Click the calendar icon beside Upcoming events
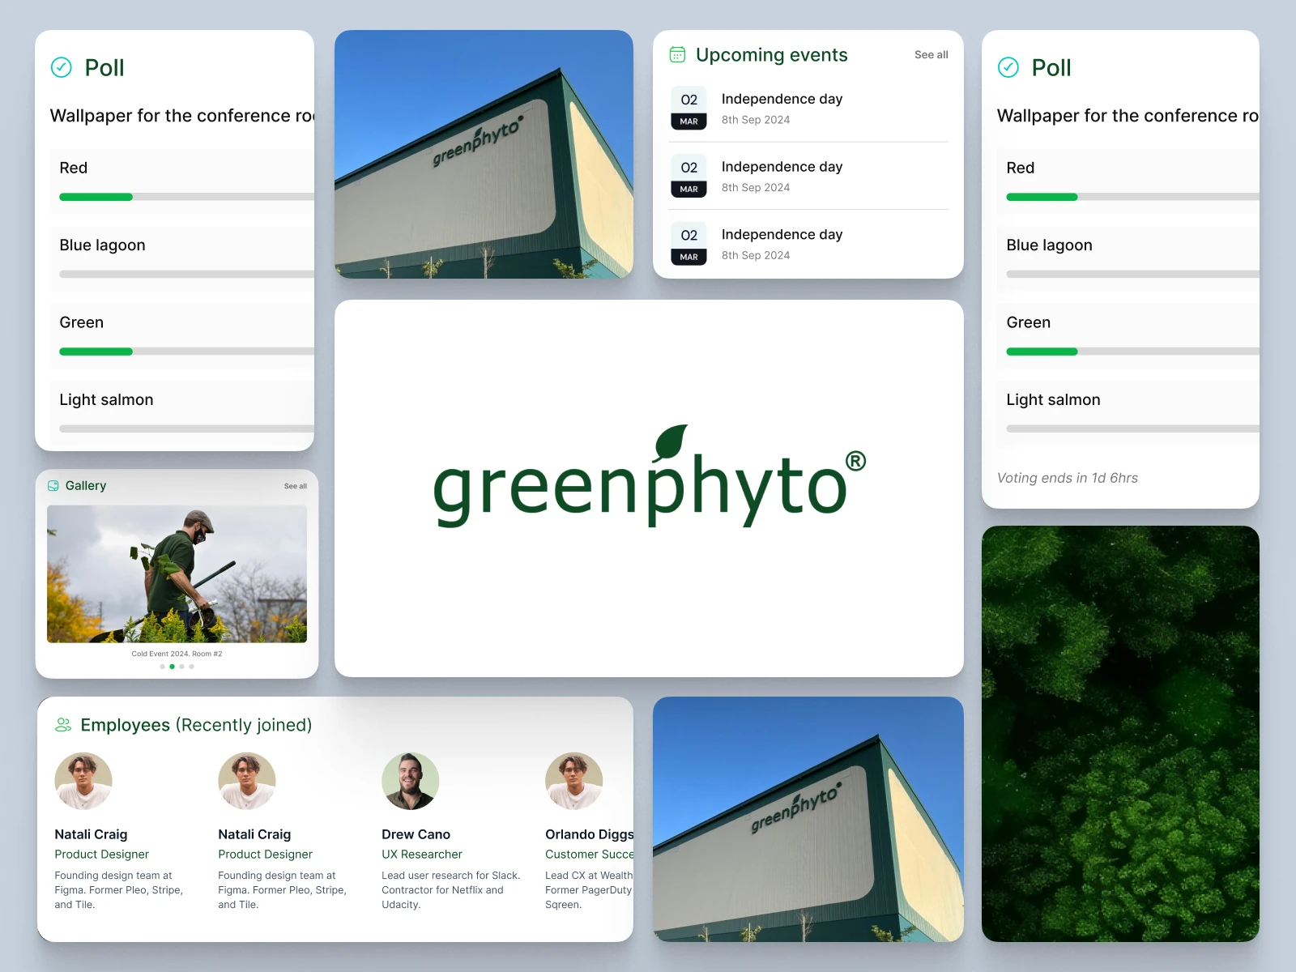Image resolution: width=1296 pixels, height=972 pixels. click(x=677, y=54)
